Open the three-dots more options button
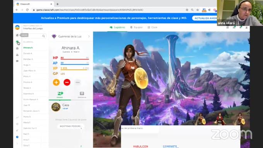Screen dimensions: 263x148 pyautogui.click(x=77, y=82)
